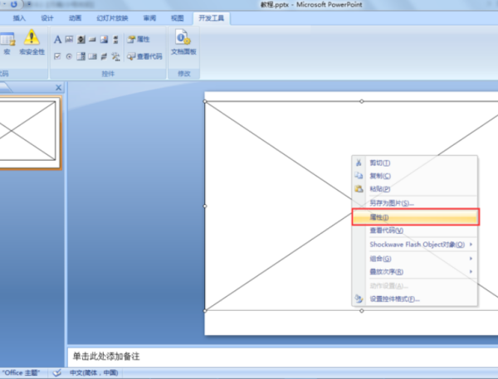Click the 宏安全性 warning icon

[x=32, y=37]
